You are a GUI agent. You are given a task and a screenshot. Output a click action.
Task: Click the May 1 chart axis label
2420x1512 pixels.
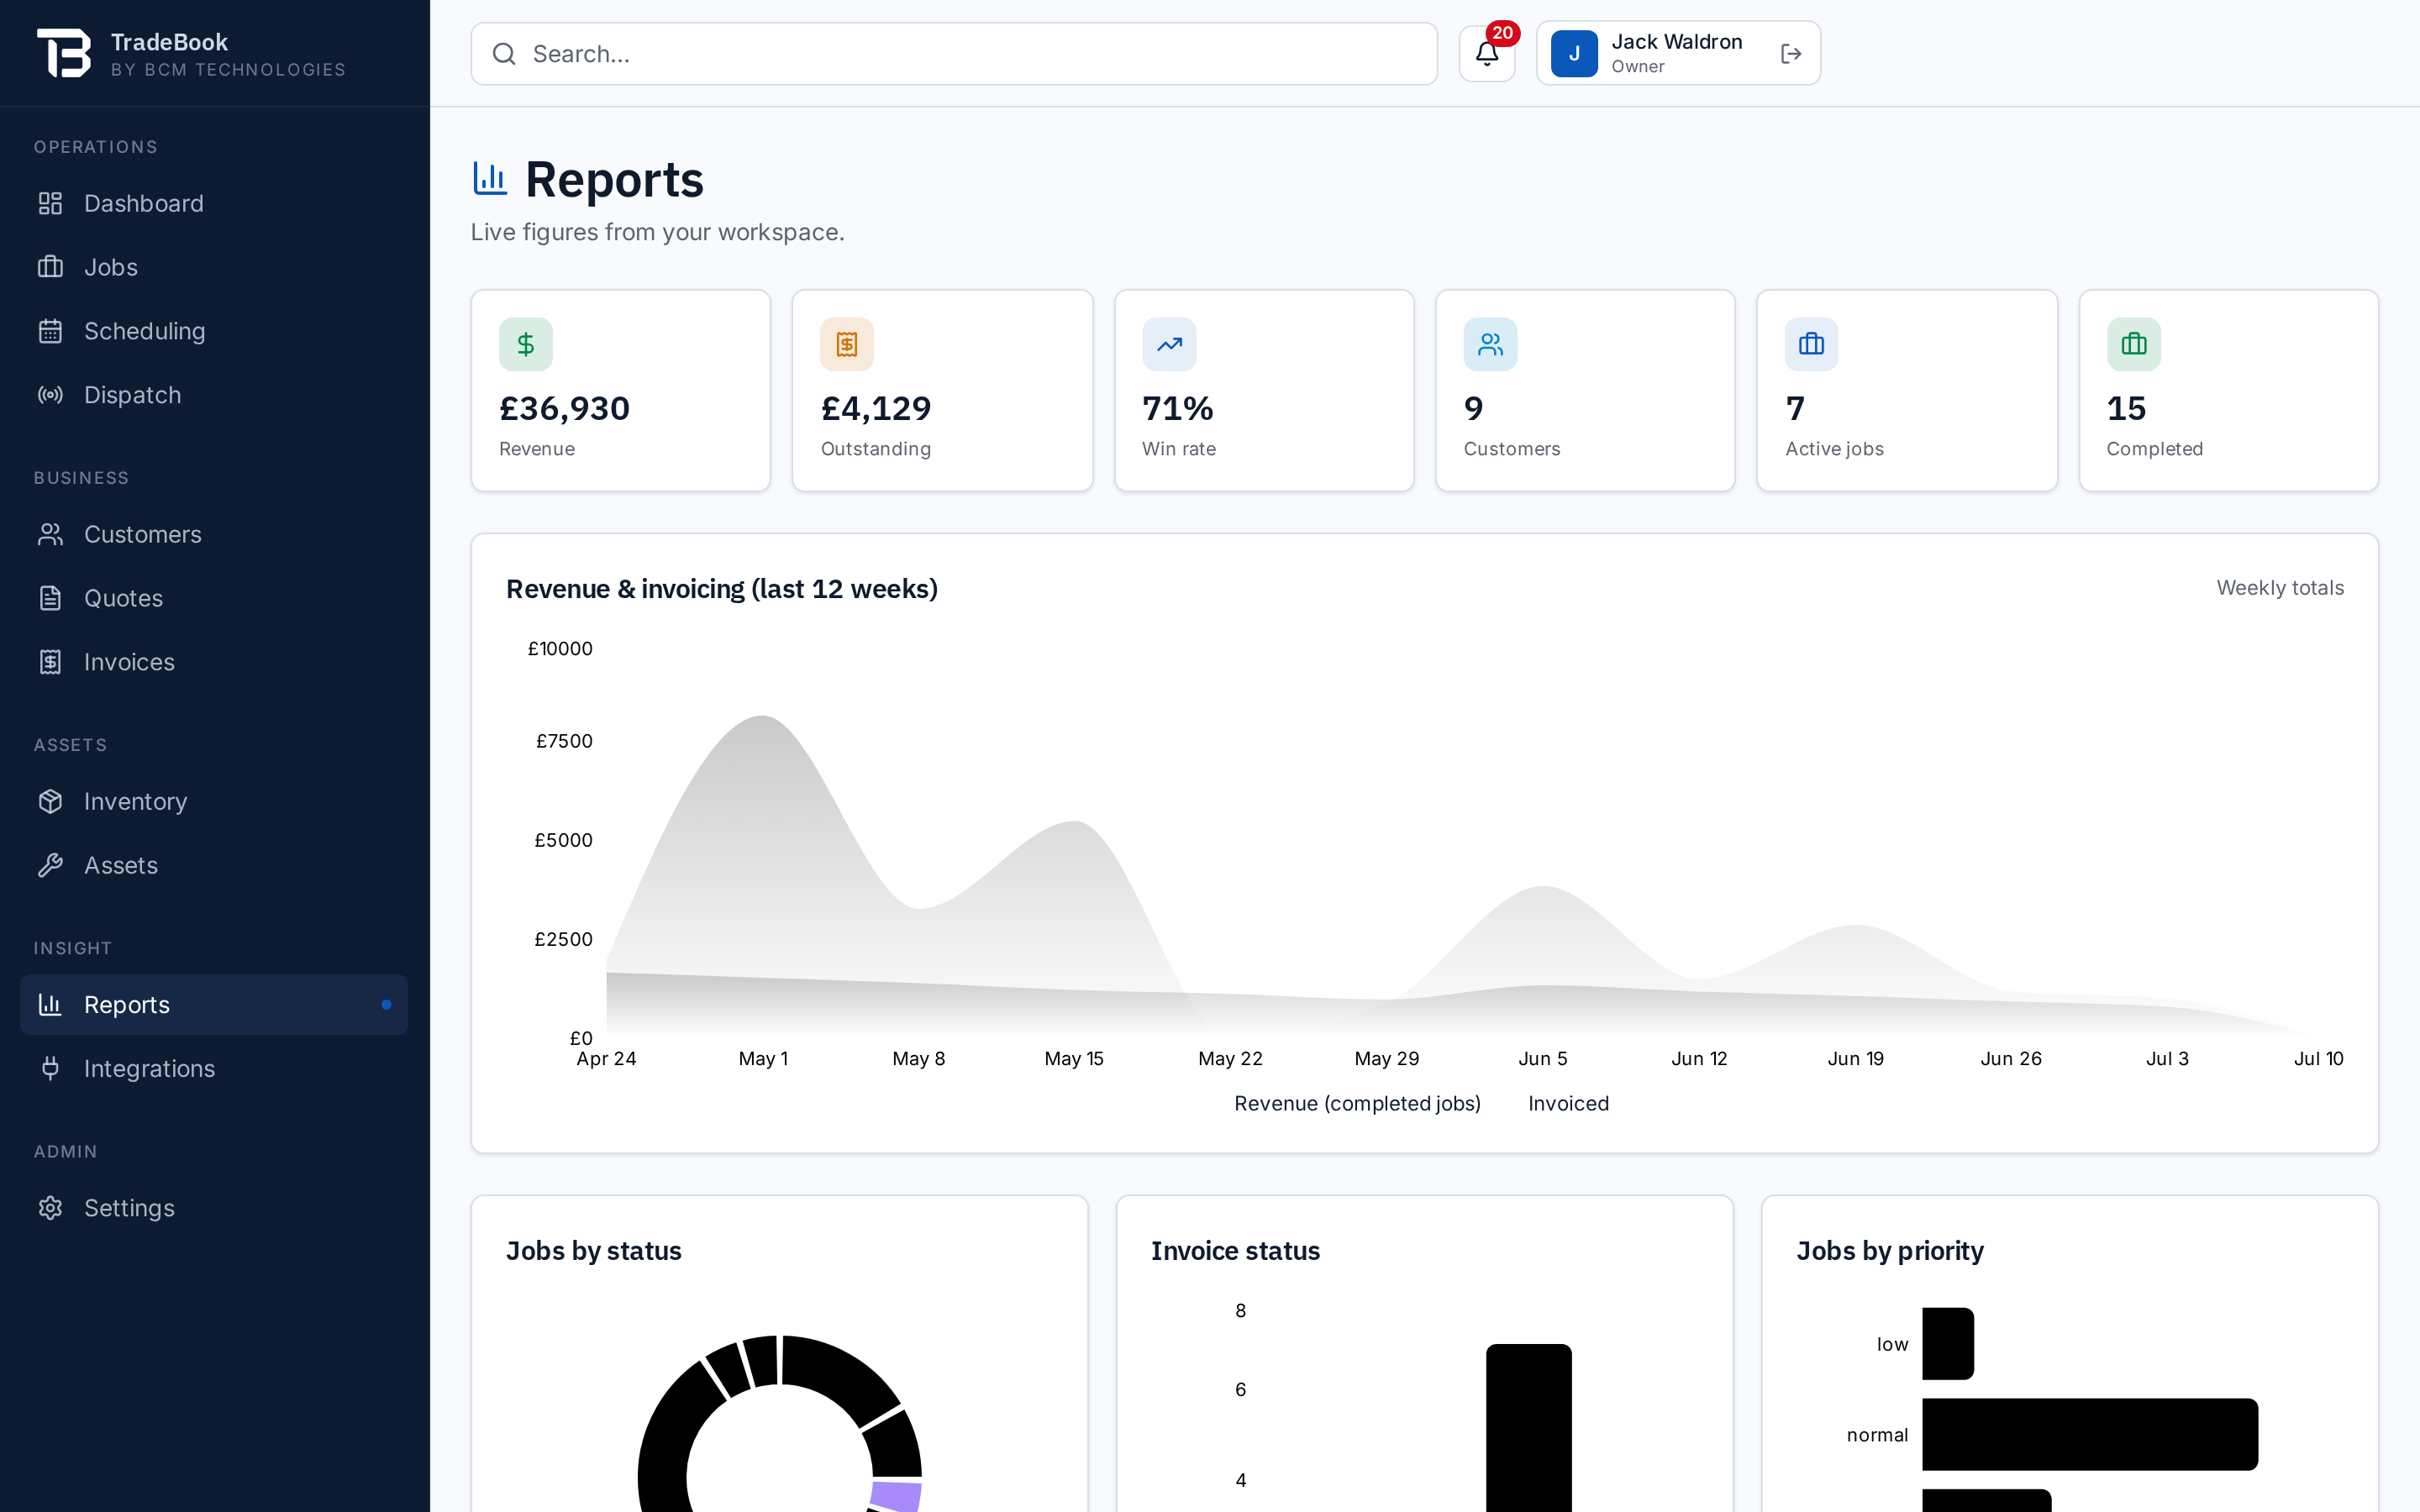763,1058
